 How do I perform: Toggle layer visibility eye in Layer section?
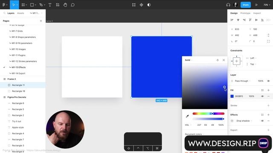(268, 81)
